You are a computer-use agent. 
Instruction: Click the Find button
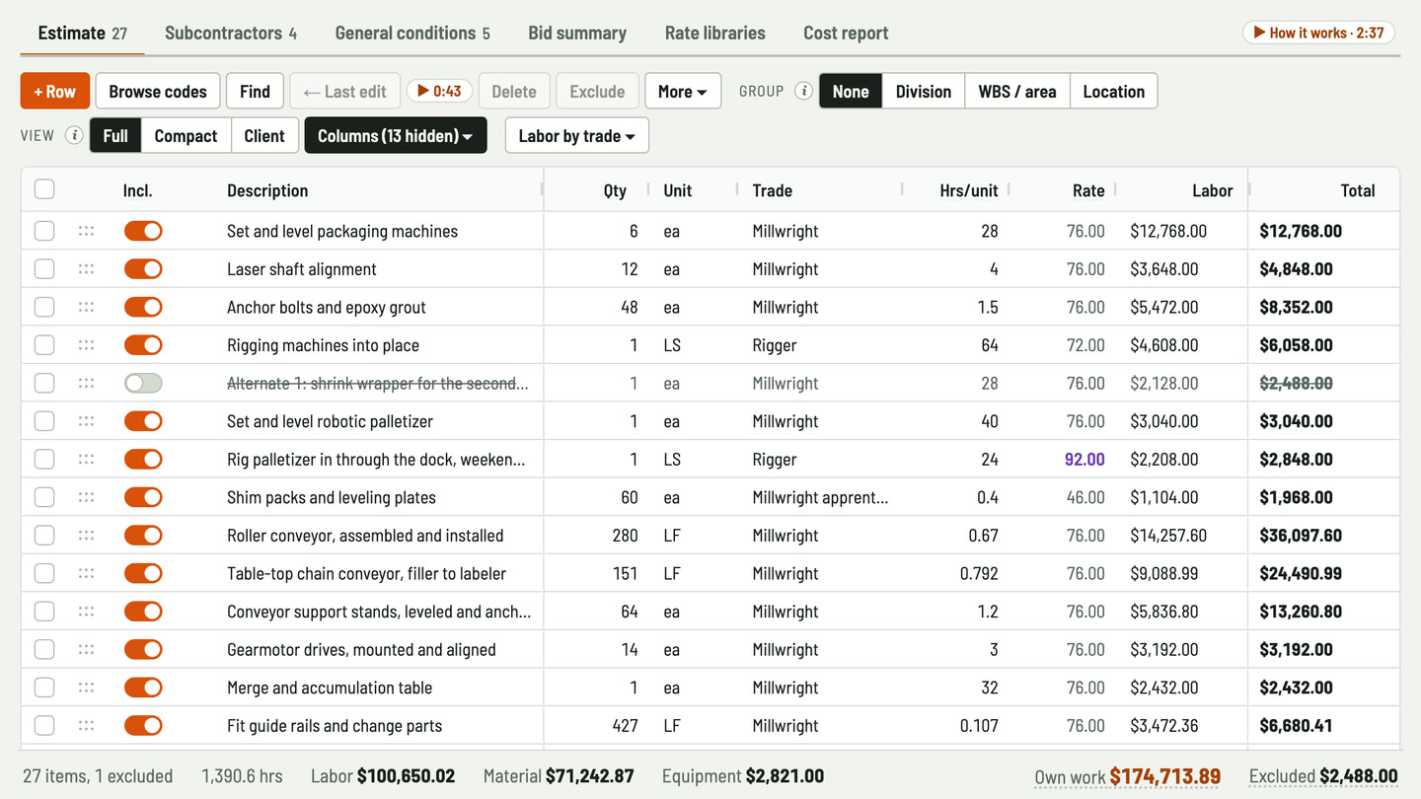[x=255, y=91]
